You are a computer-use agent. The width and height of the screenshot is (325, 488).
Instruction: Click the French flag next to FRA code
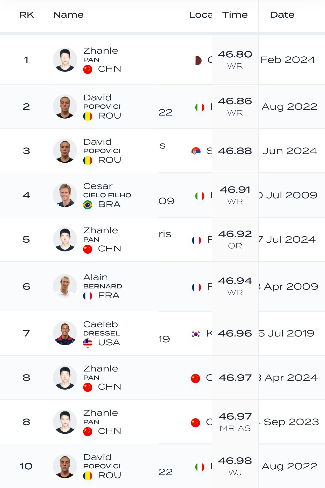88,296
